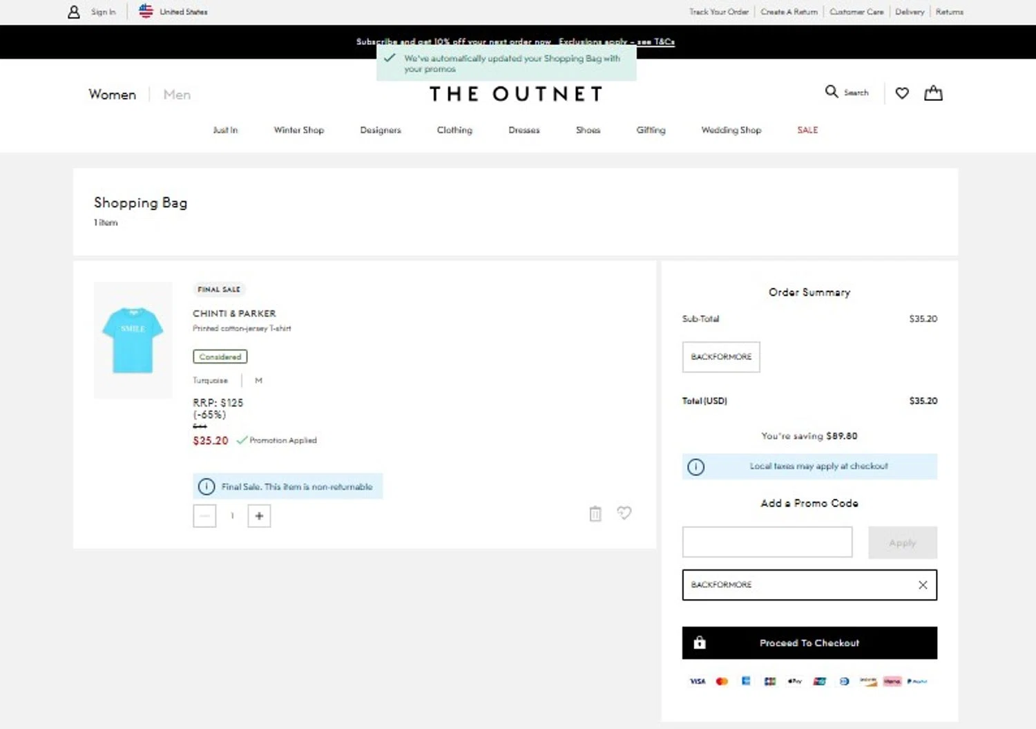The width and height of the screenshot is (1036, 729).
Task: Decrease item quantity with the minus button
Action: [x=204, y=515]
